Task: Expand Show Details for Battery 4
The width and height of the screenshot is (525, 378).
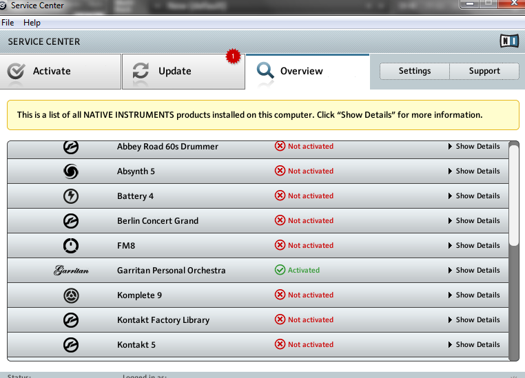Action: point(474,196)
